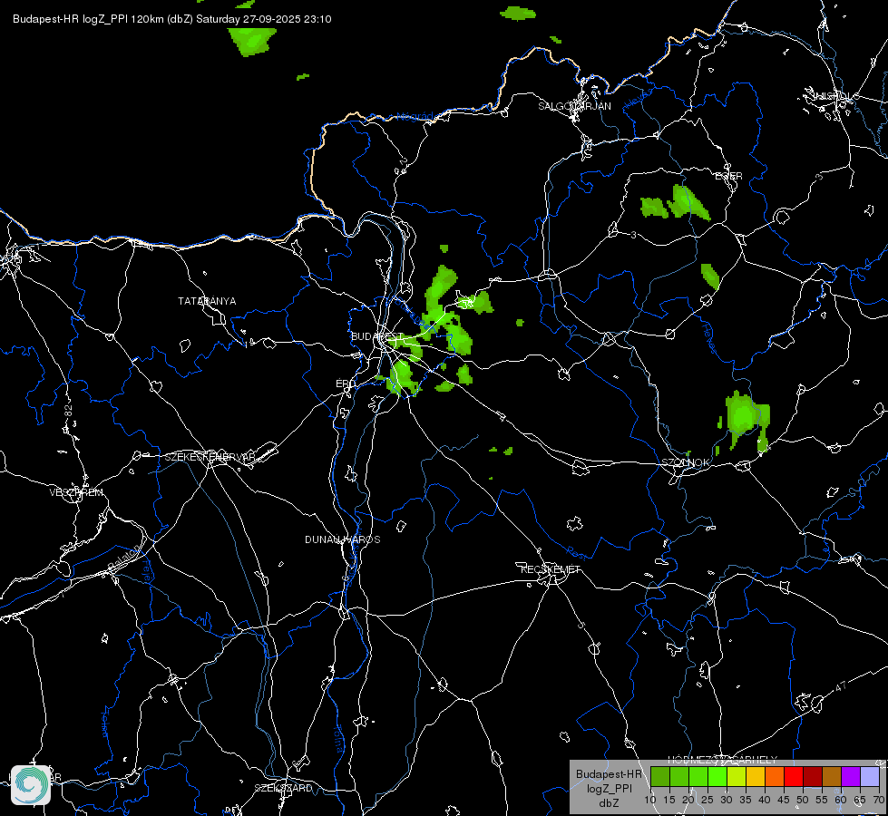Viewport: 888px width, 816px height.
Task: Click the HODMEZOVASARHELY label above the legend
Action: click(x=722, y=760)
